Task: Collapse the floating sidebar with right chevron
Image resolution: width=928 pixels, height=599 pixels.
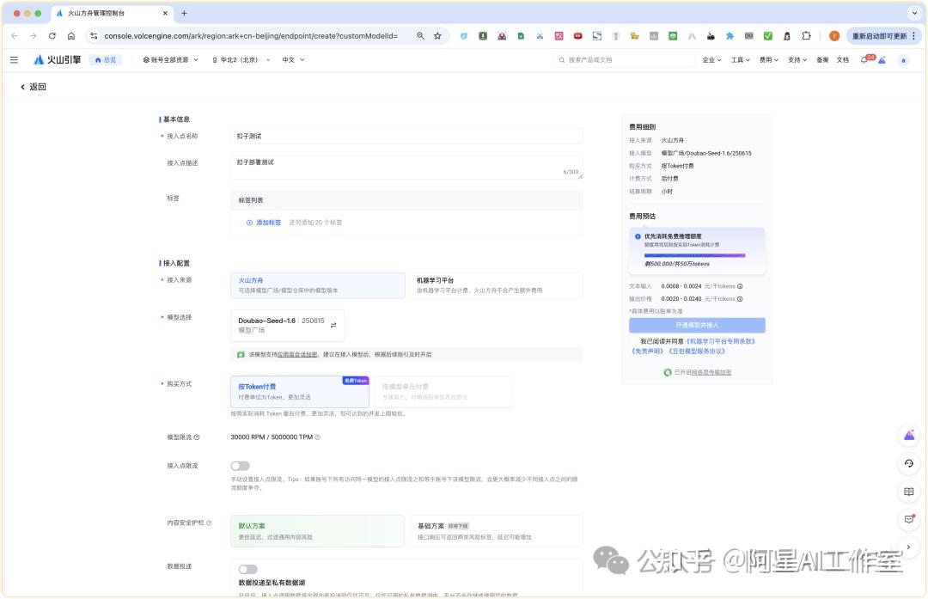Action: coord(908,547)
